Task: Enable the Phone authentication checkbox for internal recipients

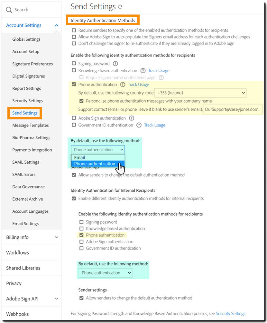Action: (82, 235)
